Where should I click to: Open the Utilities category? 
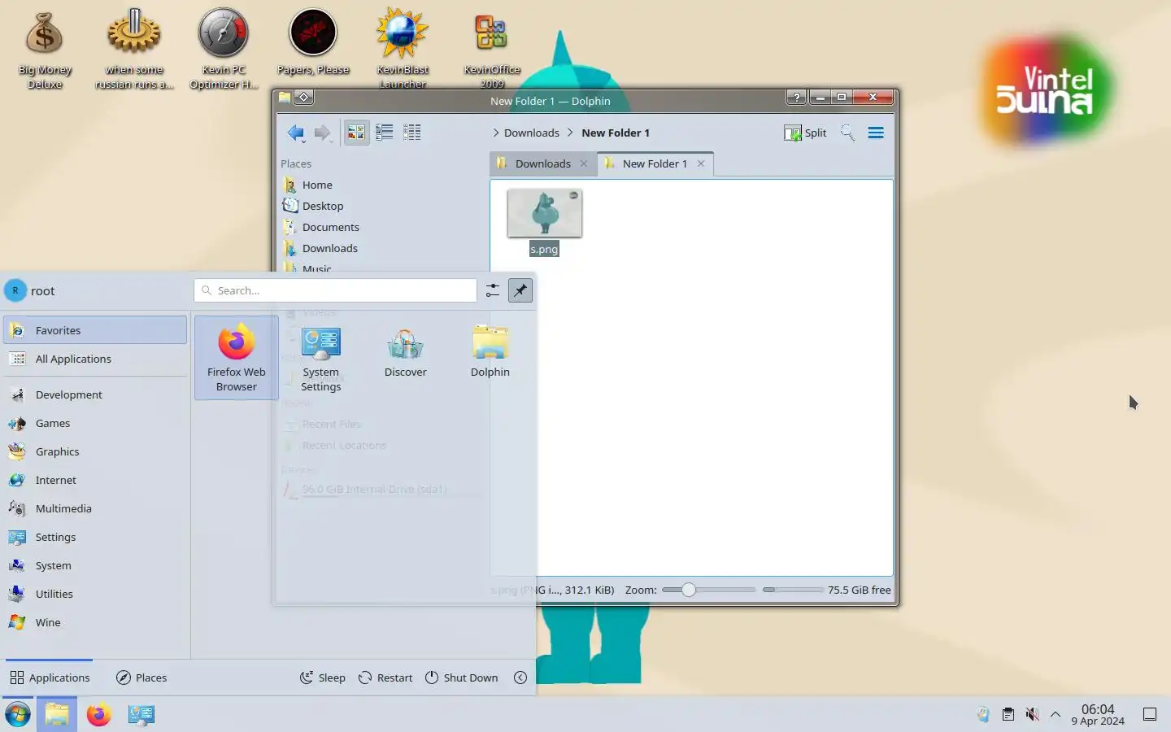[x=95, y=594]
